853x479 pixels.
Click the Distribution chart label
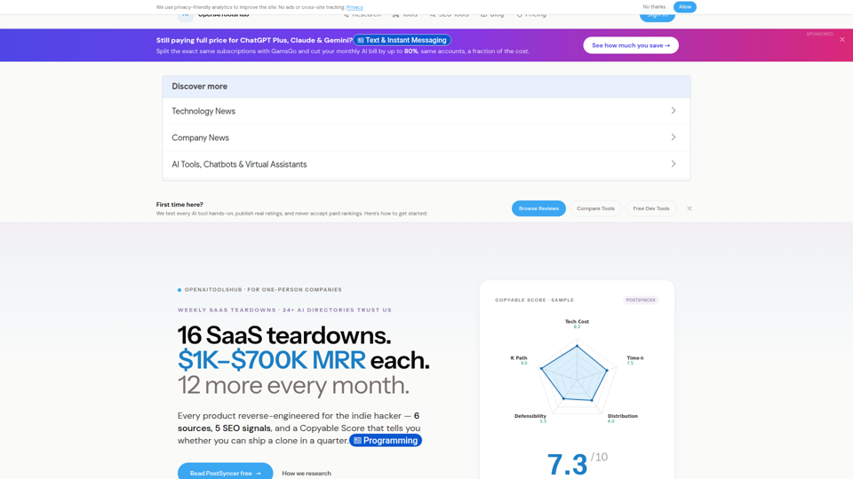coord(622,416)
